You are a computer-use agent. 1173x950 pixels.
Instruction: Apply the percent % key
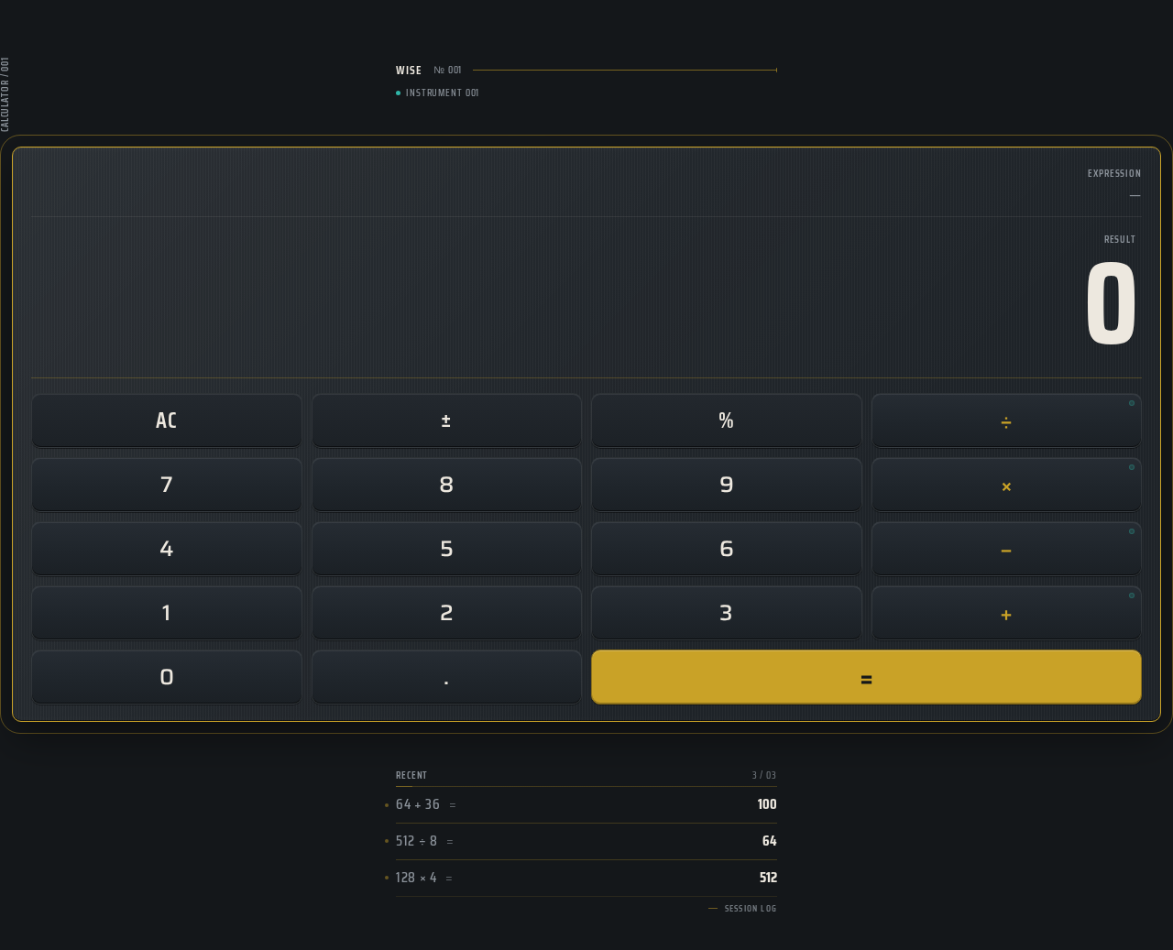click(x=727, y=420)
